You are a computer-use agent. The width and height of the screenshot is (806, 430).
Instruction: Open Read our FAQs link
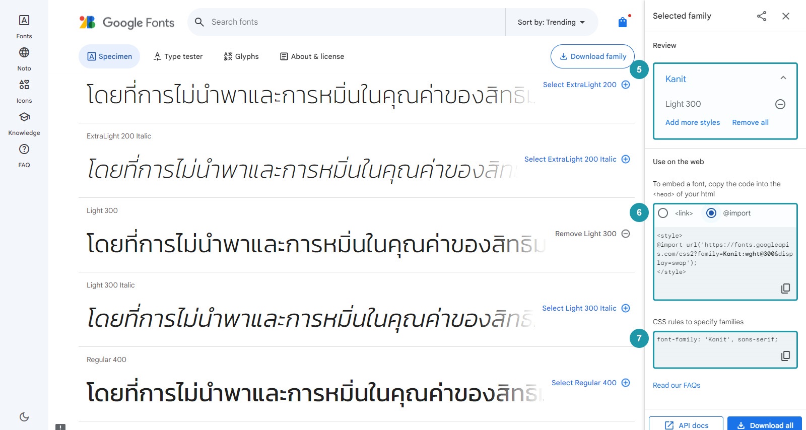click(x=677, y=385)
